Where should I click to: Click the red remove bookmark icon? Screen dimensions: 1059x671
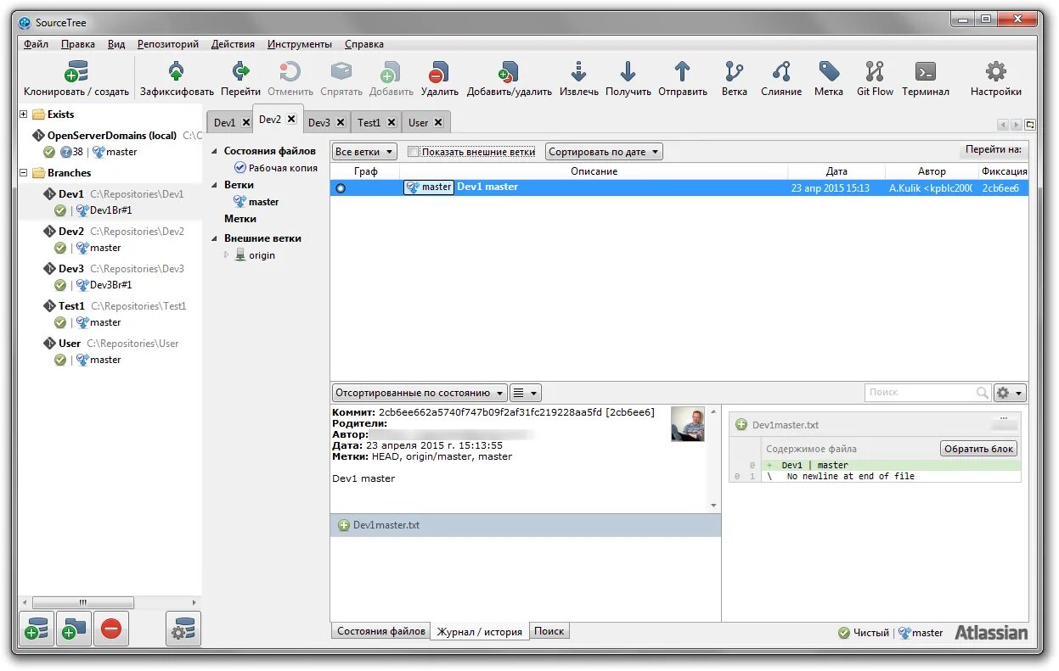tap(111, 629)
